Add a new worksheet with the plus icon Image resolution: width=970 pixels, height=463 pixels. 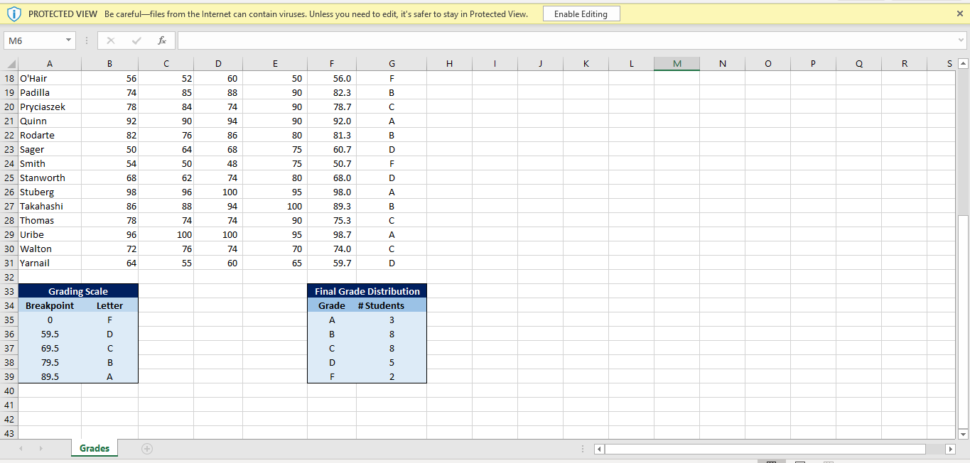coord(146,448)
